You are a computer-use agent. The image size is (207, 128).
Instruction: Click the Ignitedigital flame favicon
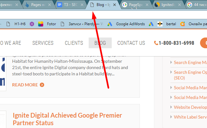pyautogui.click(x=157, y=5)
